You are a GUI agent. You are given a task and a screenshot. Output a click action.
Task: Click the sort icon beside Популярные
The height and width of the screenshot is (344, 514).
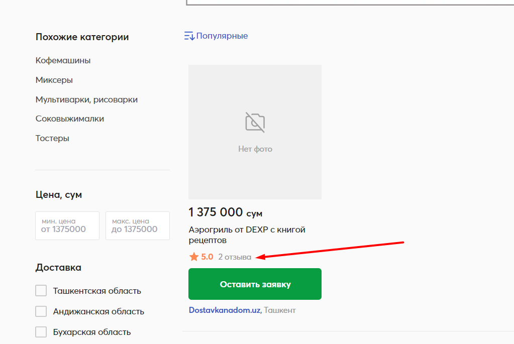(189, 36)
